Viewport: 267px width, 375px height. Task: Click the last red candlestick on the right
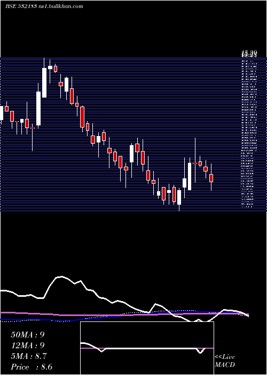[211, 178]
